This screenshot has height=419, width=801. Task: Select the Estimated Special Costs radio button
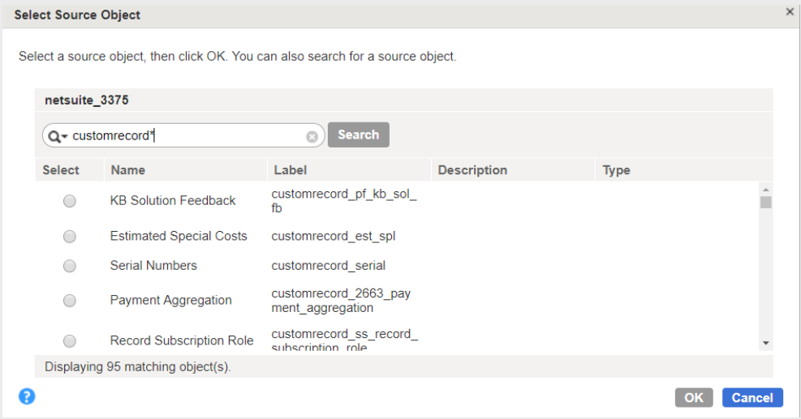tap(70, 237)
